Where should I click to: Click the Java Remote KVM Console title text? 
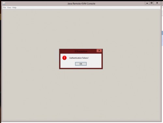81,4
